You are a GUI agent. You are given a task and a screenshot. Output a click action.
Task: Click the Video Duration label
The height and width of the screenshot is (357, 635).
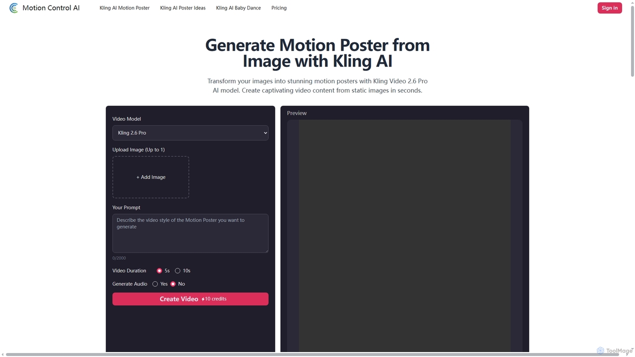[129, 271]
